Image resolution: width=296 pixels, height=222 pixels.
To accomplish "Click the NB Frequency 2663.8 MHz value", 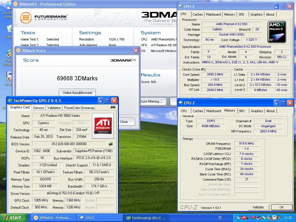I will point(268,131).
